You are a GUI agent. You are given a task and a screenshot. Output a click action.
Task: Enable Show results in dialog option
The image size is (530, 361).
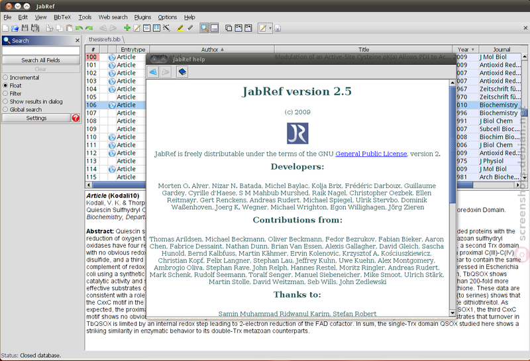[x=33, y=101]
